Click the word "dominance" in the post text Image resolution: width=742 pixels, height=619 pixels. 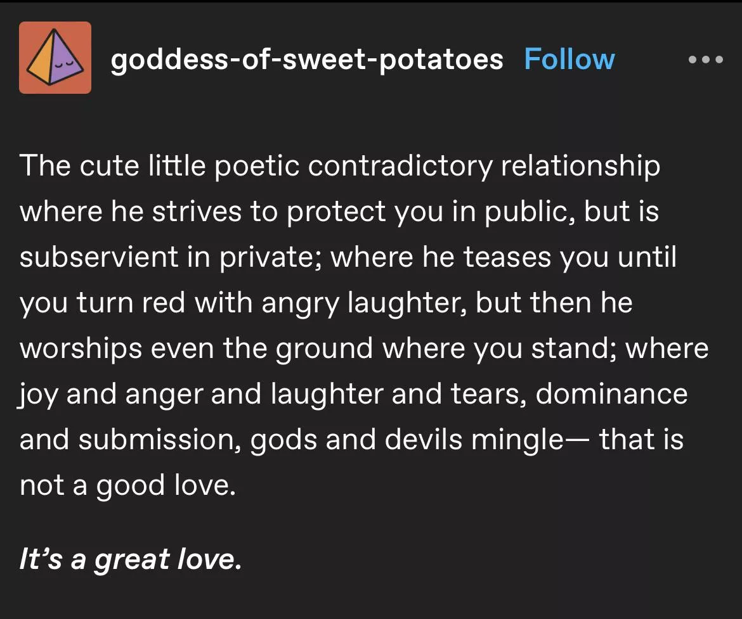click(x=611, y=393)
